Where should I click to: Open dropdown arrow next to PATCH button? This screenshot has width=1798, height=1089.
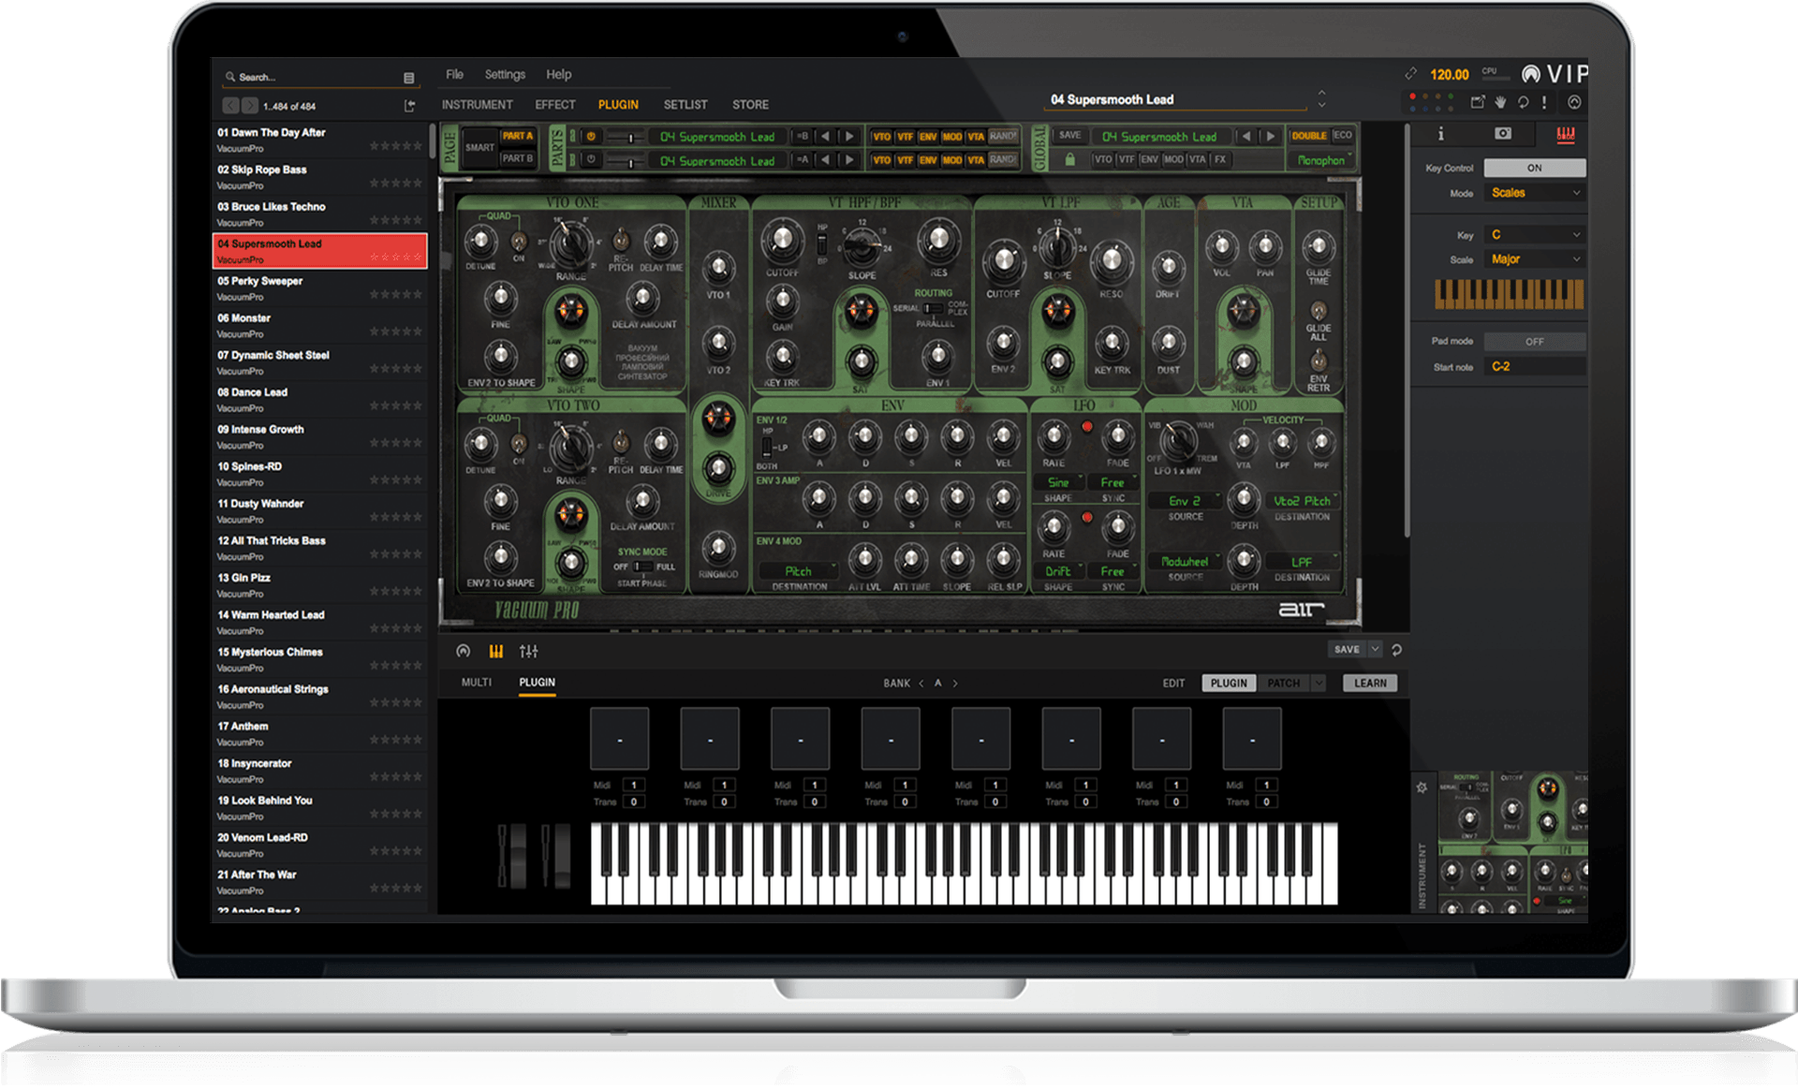[x=1319, y=684]
